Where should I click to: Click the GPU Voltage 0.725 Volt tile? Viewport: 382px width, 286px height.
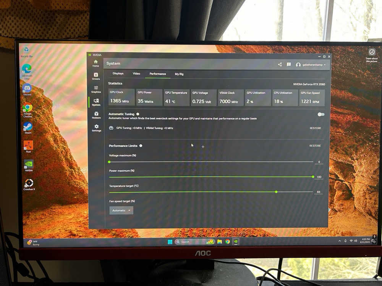203,98
